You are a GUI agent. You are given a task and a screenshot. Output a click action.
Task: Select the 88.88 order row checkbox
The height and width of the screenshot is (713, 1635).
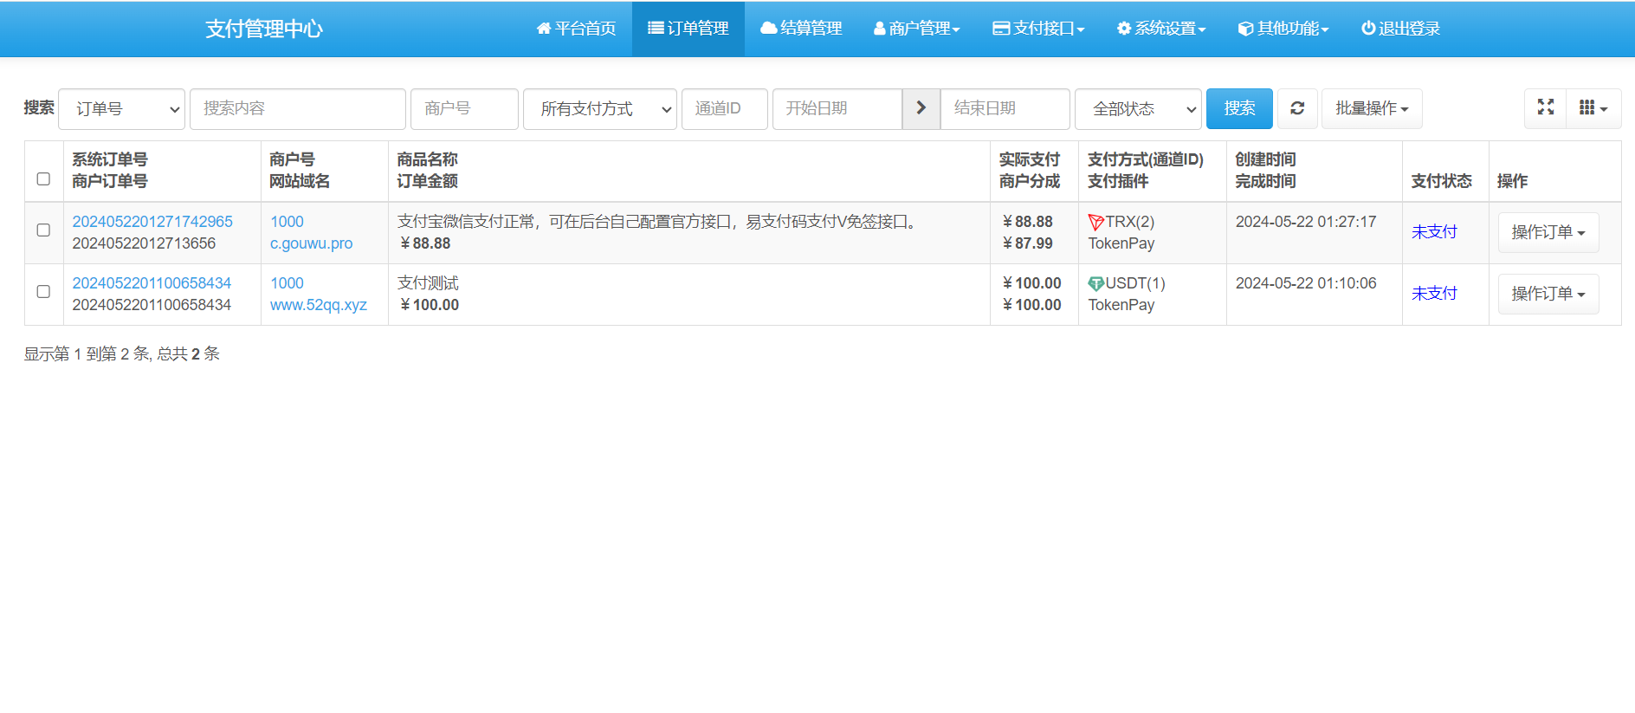[43, 230]
